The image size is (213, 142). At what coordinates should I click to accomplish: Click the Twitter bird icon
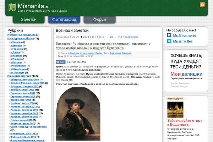coord(169,41)
